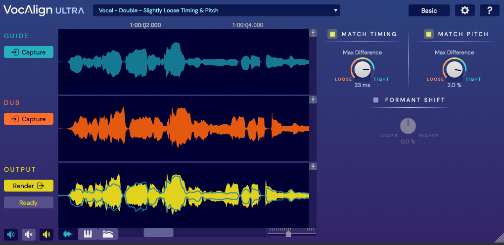Click the 1:00:02.000 timeline marker

click(145, 25)
